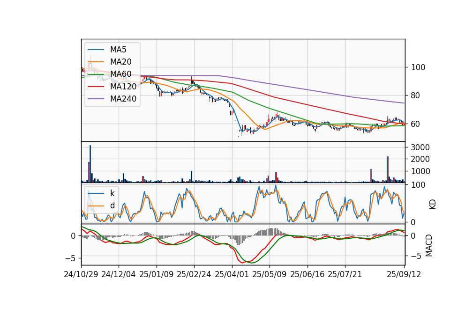Image resolution: width=450 pixels, height=323 pixels.
Task: Click the MA20 legend label
Action: (x=120, y=62)
